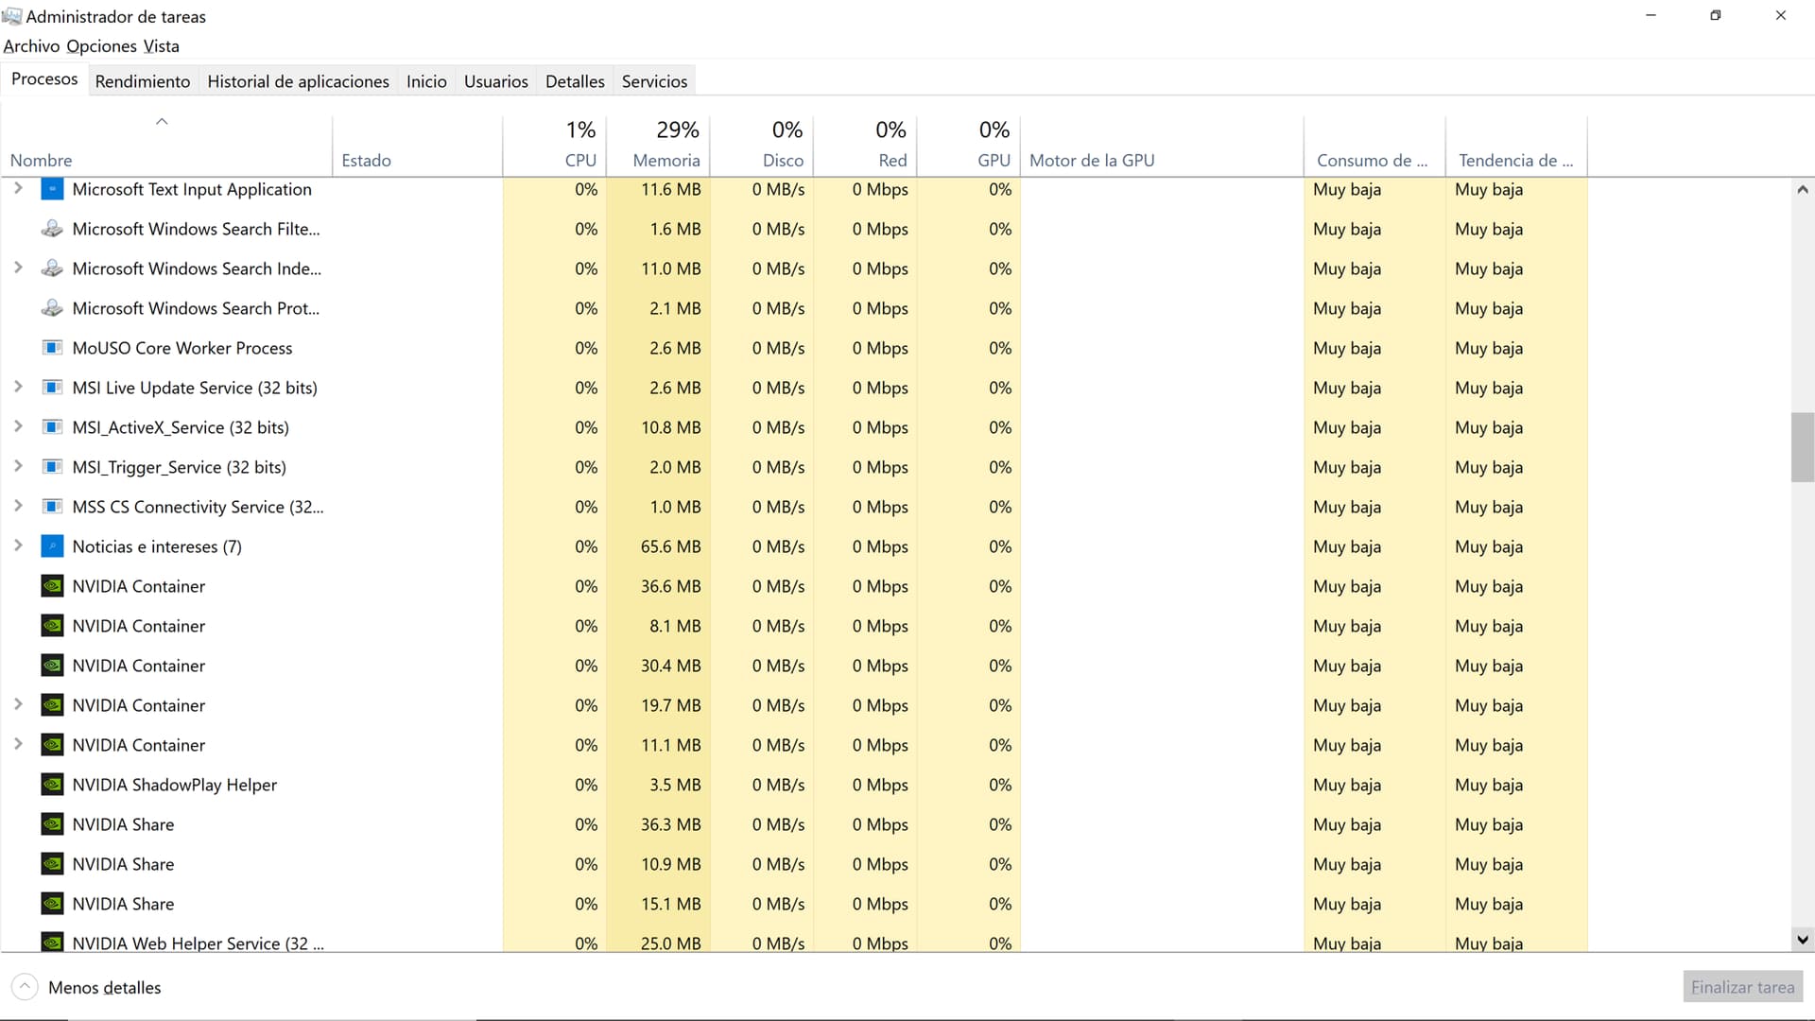
Task: Sort by the Disco column header
Action: point(762,146)
